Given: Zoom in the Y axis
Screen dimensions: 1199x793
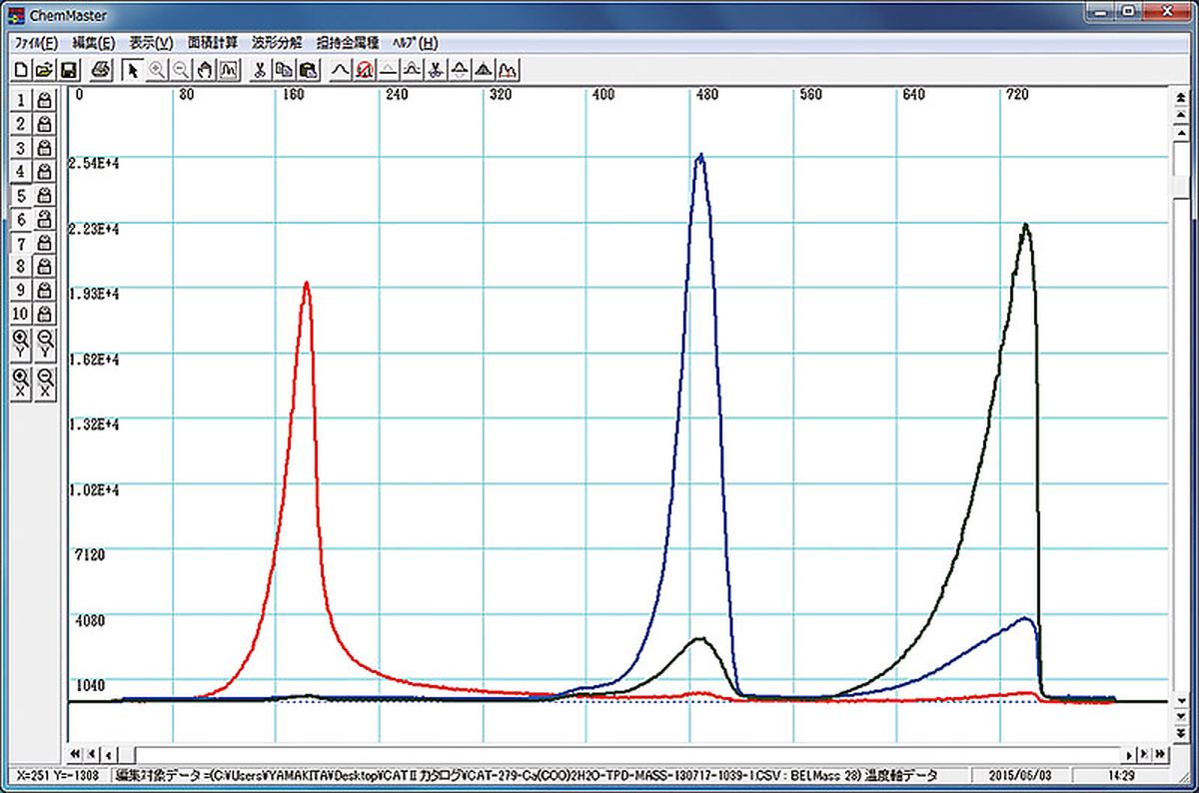Looking at the screenshot, I should click(21, 345).
